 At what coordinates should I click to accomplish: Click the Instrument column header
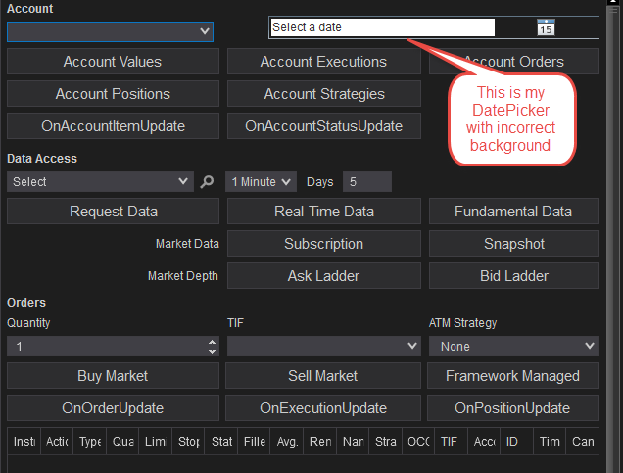click(x=24, y=442)
